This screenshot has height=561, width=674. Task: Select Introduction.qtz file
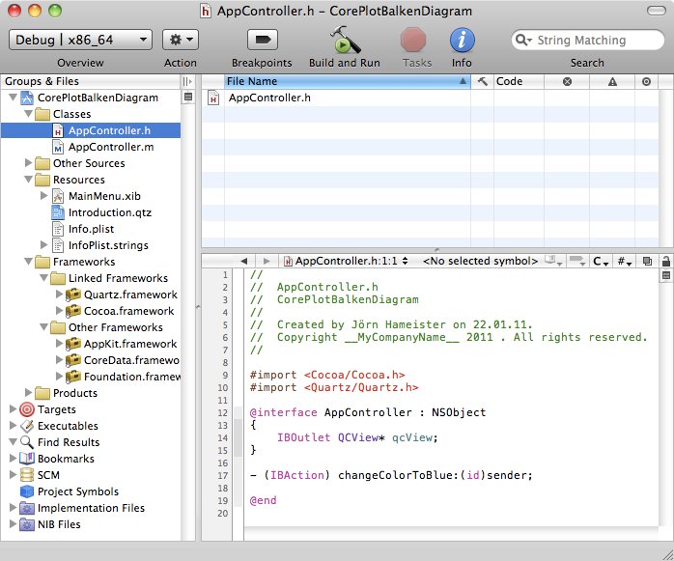[109, 212]
